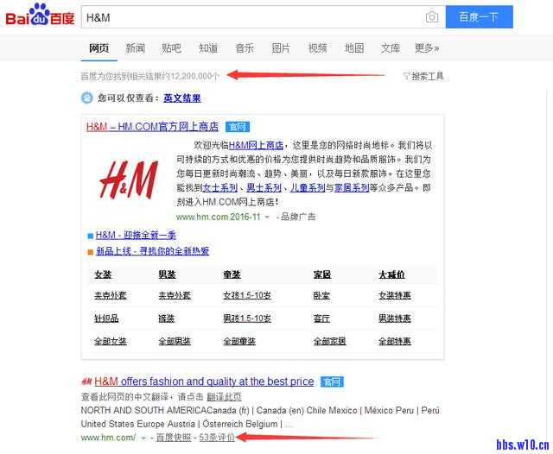This screenshot has width=553, height=454.
Task: Click 全部特惠 link
Action: 395,341
